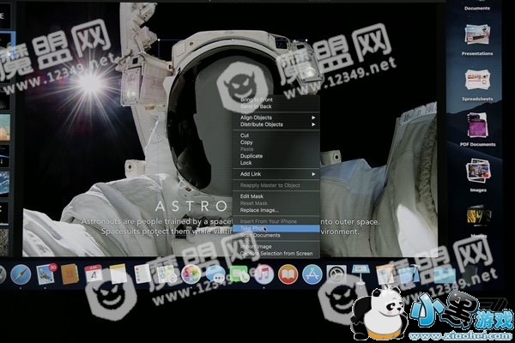The height and width of the screenshot is (343, 515).
Task: Choose Bring to Front in context menu
Action: point(276,99)
